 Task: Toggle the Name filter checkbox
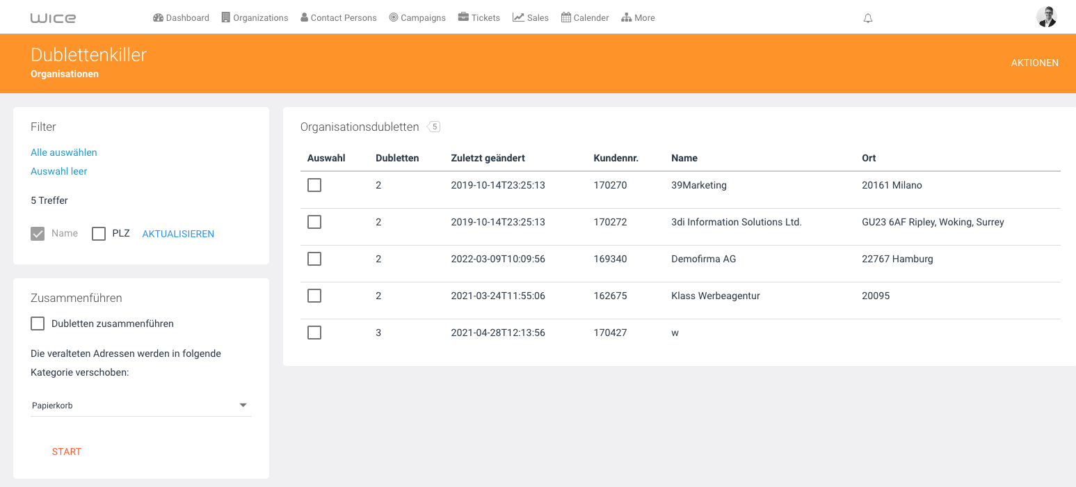pos(38,234)
